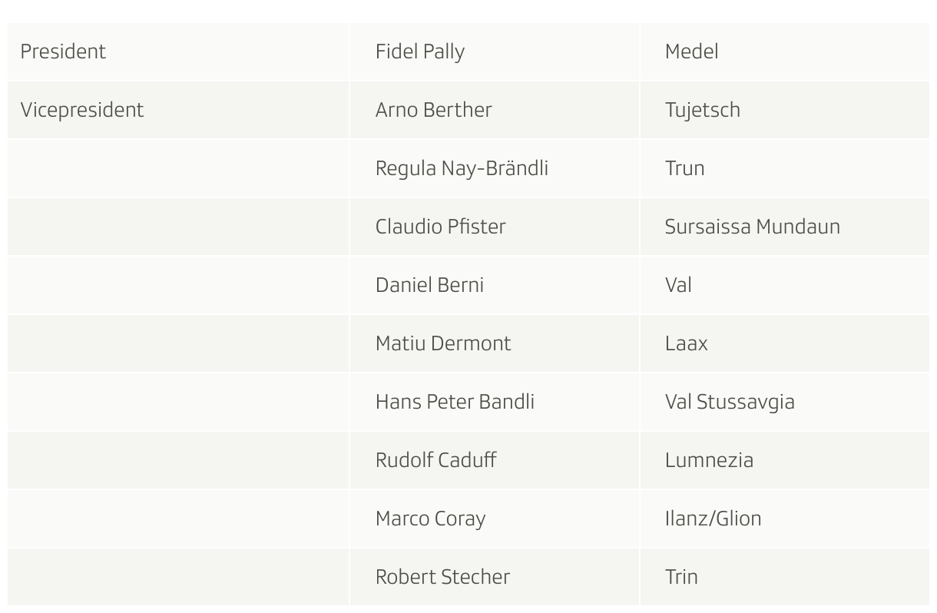The width and height of the screenshot is (937, 613).
Task: Select the Trin cell at bottom
Action: 784,577
